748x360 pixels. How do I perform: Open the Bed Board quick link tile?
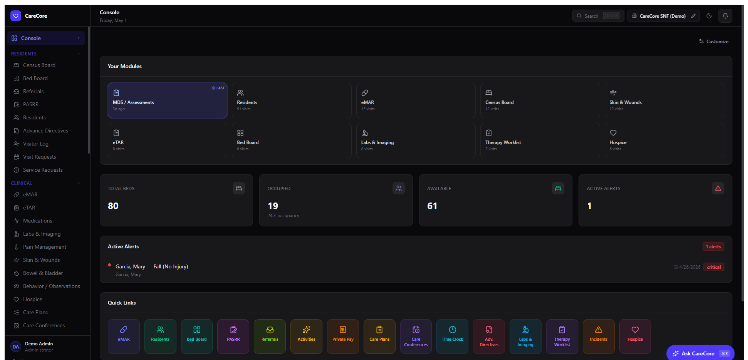click(x=197, y=337)
